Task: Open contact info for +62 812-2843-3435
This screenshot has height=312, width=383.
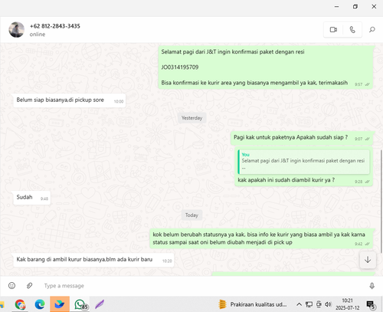Action: (x=55, y=26)
